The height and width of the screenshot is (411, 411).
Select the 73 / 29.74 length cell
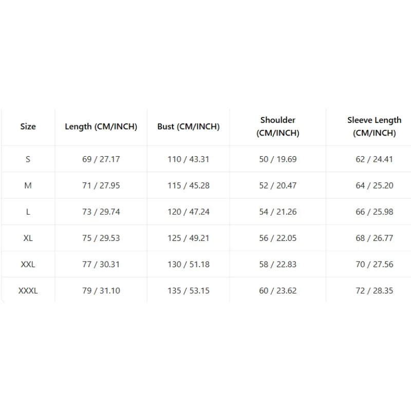[101, 212]
